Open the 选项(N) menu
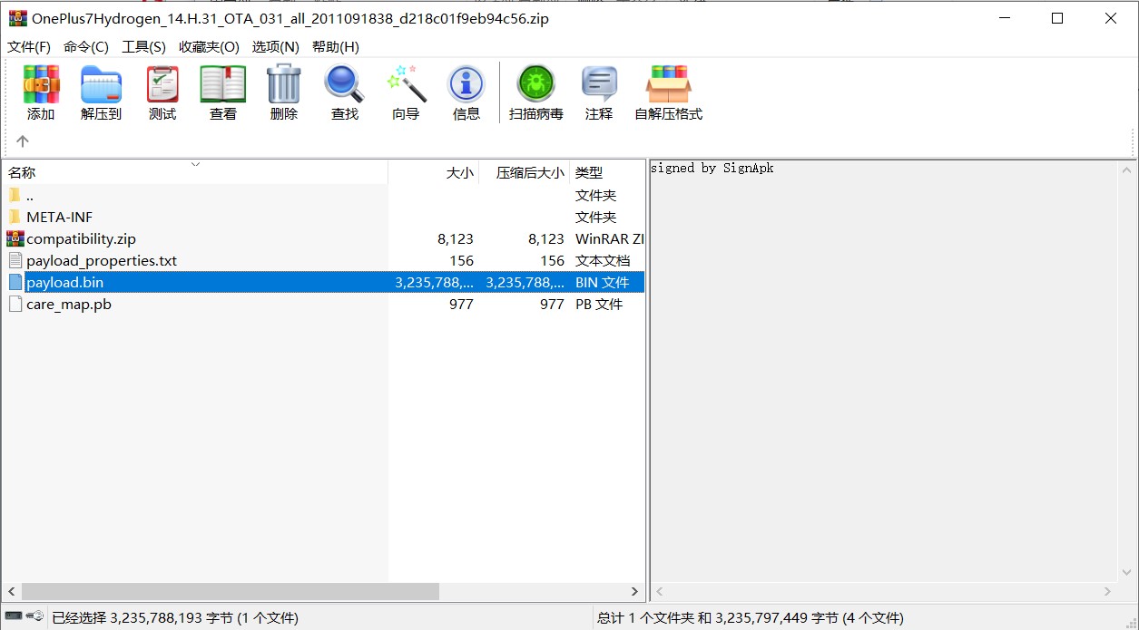The height and width of the screenshot is (630, 1139). (x=276, y=47)
